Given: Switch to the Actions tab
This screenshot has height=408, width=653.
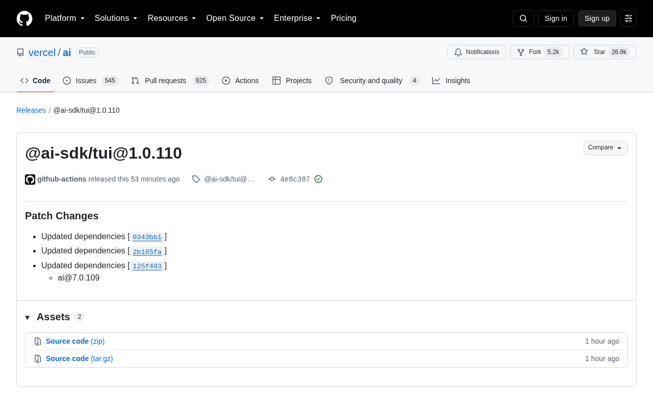Looking at the screenshot, I should pos(240,81).
